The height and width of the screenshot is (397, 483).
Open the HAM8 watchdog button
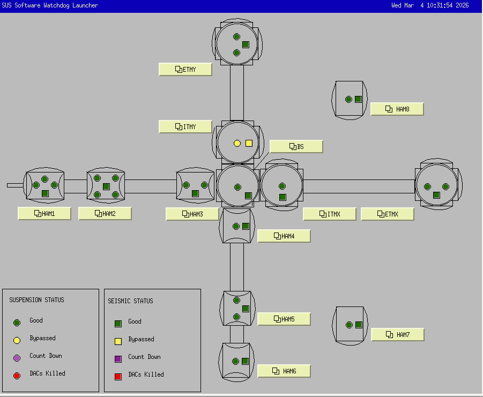tap(397, 109)
